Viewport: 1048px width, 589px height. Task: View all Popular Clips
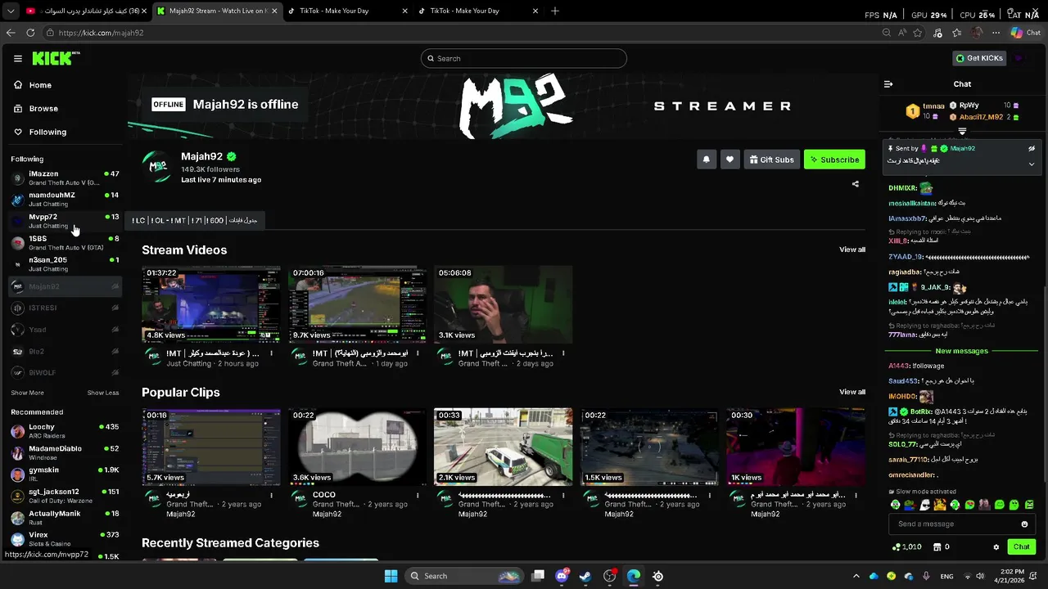coord(852,392)
